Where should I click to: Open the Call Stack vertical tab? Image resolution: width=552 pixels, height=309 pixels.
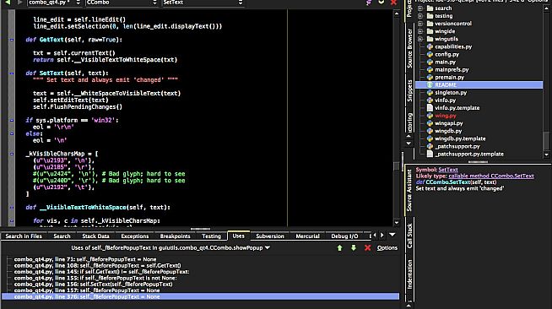409,236
